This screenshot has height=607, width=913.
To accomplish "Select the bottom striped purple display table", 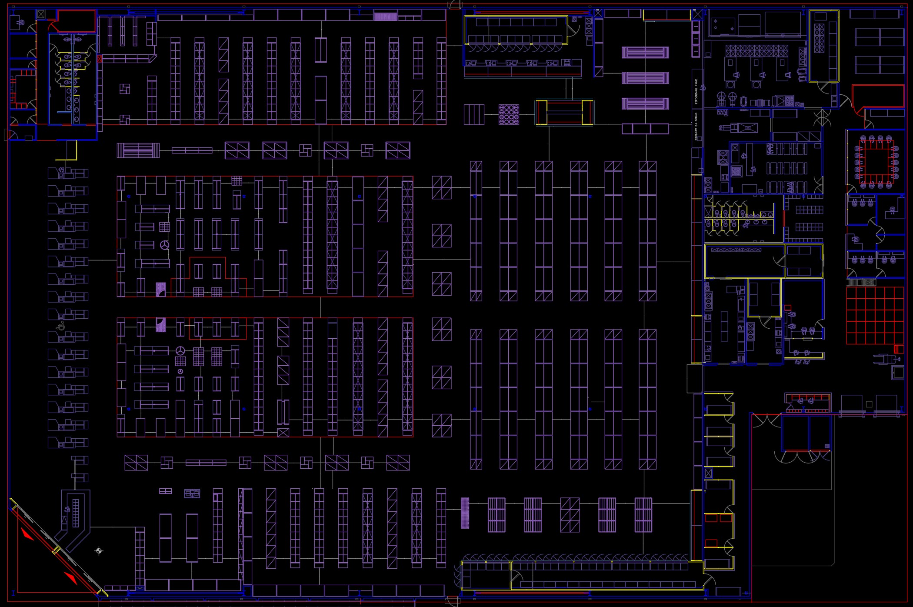I will tap(645, 103).
